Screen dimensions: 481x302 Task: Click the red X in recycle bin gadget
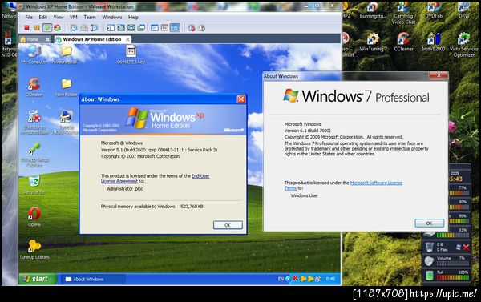point(466,247)
